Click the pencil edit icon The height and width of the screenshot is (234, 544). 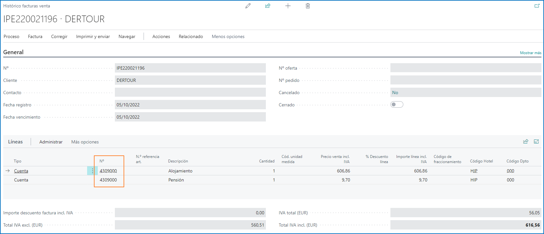point(248,6)
